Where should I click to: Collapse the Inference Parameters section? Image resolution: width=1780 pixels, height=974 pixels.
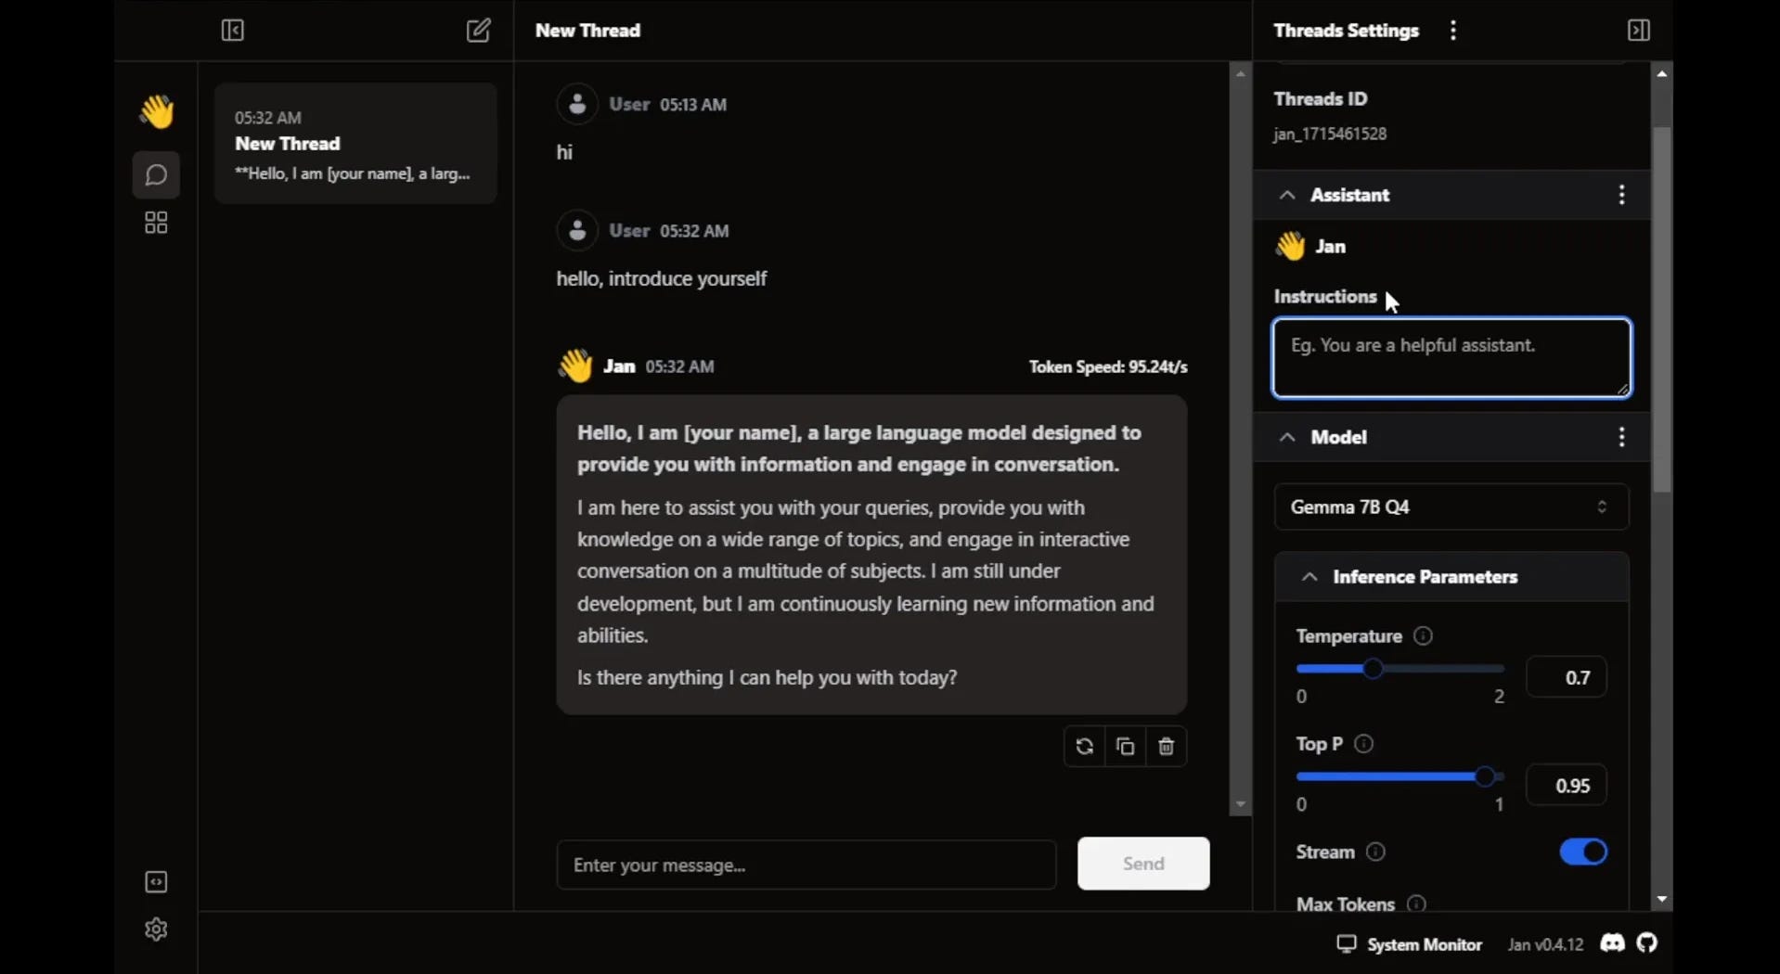(1309, 576)
